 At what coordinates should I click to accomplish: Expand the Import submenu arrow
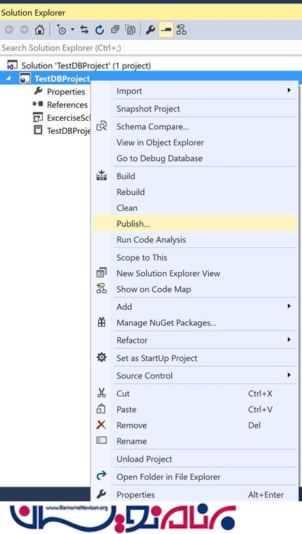tap(289, 90)
